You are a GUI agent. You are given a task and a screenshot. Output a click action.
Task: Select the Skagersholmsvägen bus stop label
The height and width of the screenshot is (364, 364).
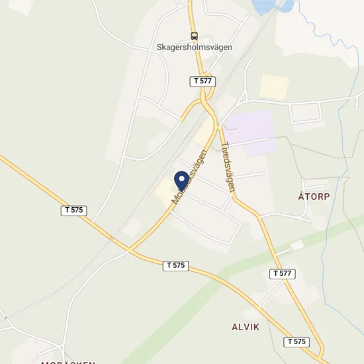point(195,47)
